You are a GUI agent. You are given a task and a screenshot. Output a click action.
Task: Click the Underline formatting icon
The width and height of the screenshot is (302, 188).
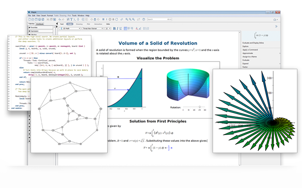[121, 28]
